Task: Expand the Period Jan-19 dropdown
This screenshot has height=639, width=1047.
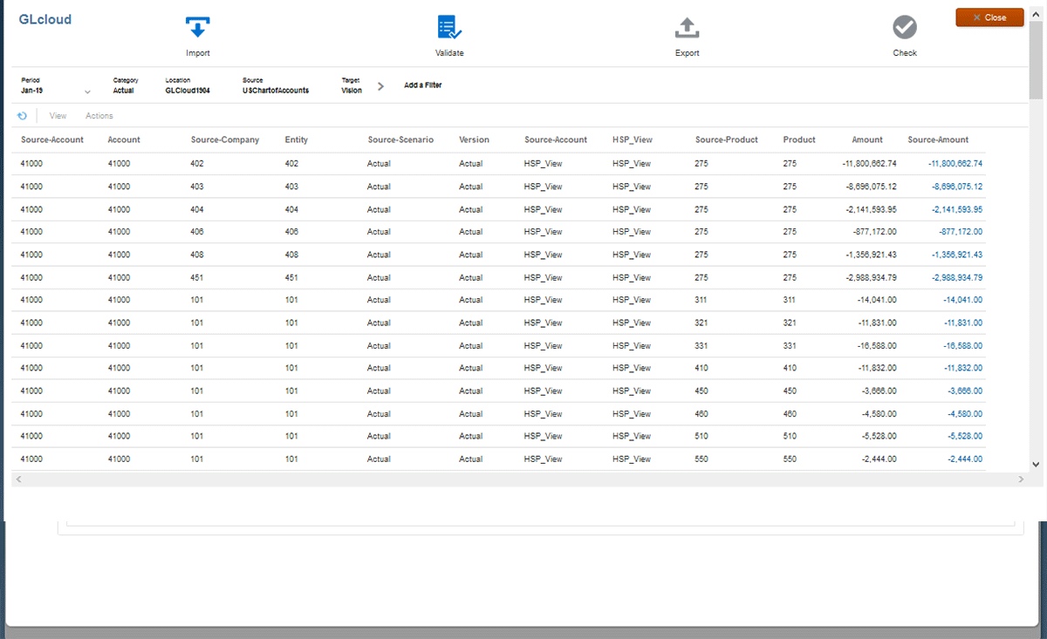Action: click(87, 92)
